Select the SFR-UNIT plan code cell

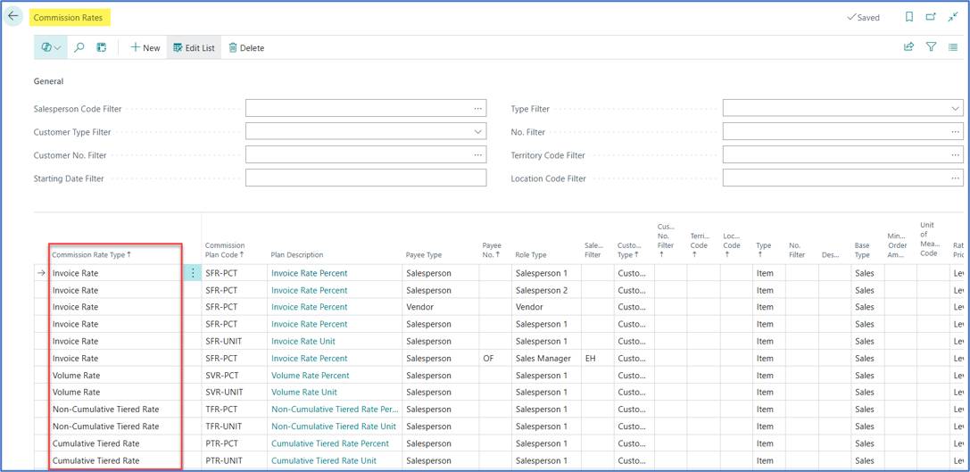[x=235, y=341]
